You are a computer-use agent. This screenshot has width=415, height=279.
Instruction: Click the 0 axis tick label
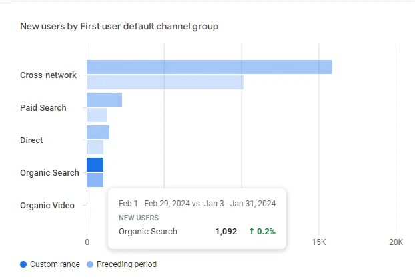click(x=87, y=242)
